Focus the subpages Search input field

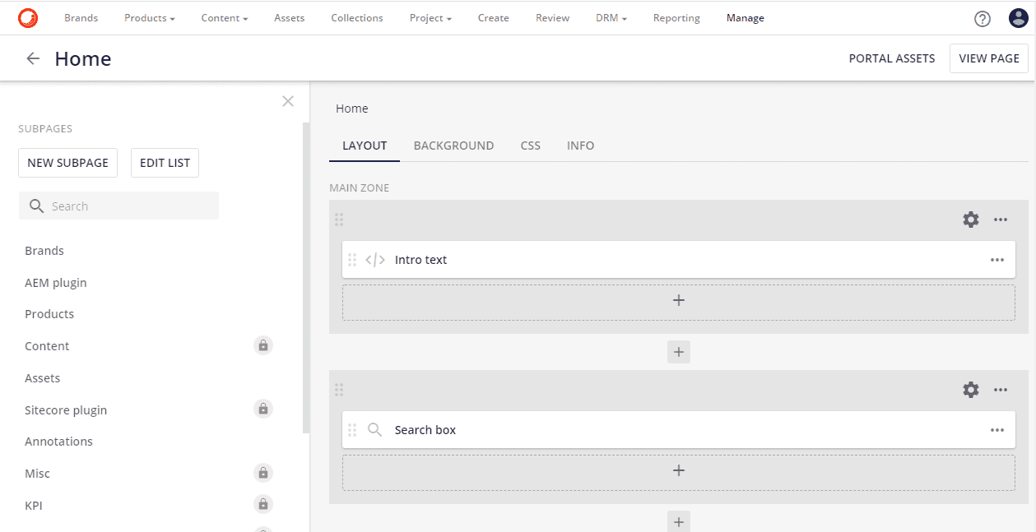point(119,206)
